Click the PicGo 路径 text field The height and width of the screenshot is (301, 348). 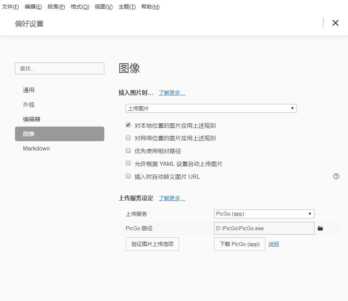pyautogui.click(x=264, y=228)
